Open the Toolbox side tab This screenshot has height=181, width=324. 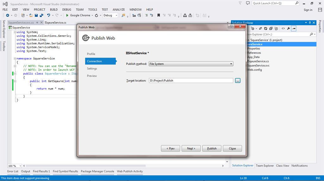pos(4,46)
